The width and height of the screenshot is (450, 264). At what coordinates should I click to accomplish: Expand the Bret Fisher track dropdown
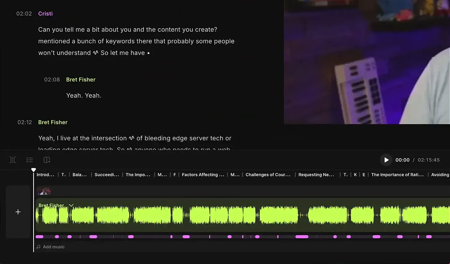(x=71, y=205)
